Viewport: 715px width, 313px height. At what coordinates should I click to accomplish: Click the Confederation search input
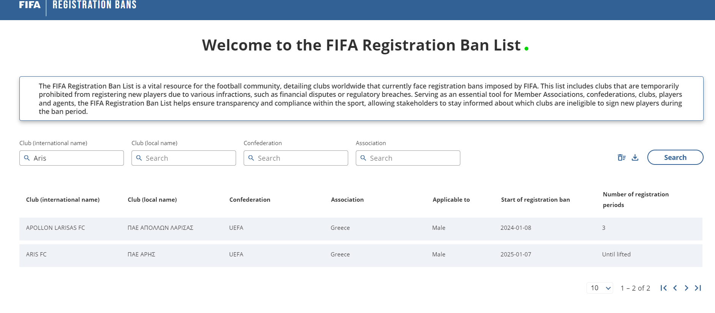[x=300, y=158]
